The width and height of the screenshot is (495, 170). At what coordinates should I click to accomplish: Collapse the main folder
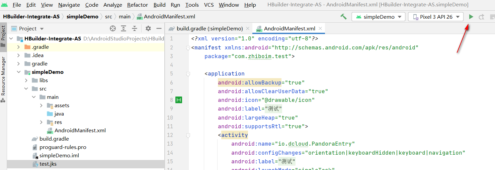tap(34, 97)
